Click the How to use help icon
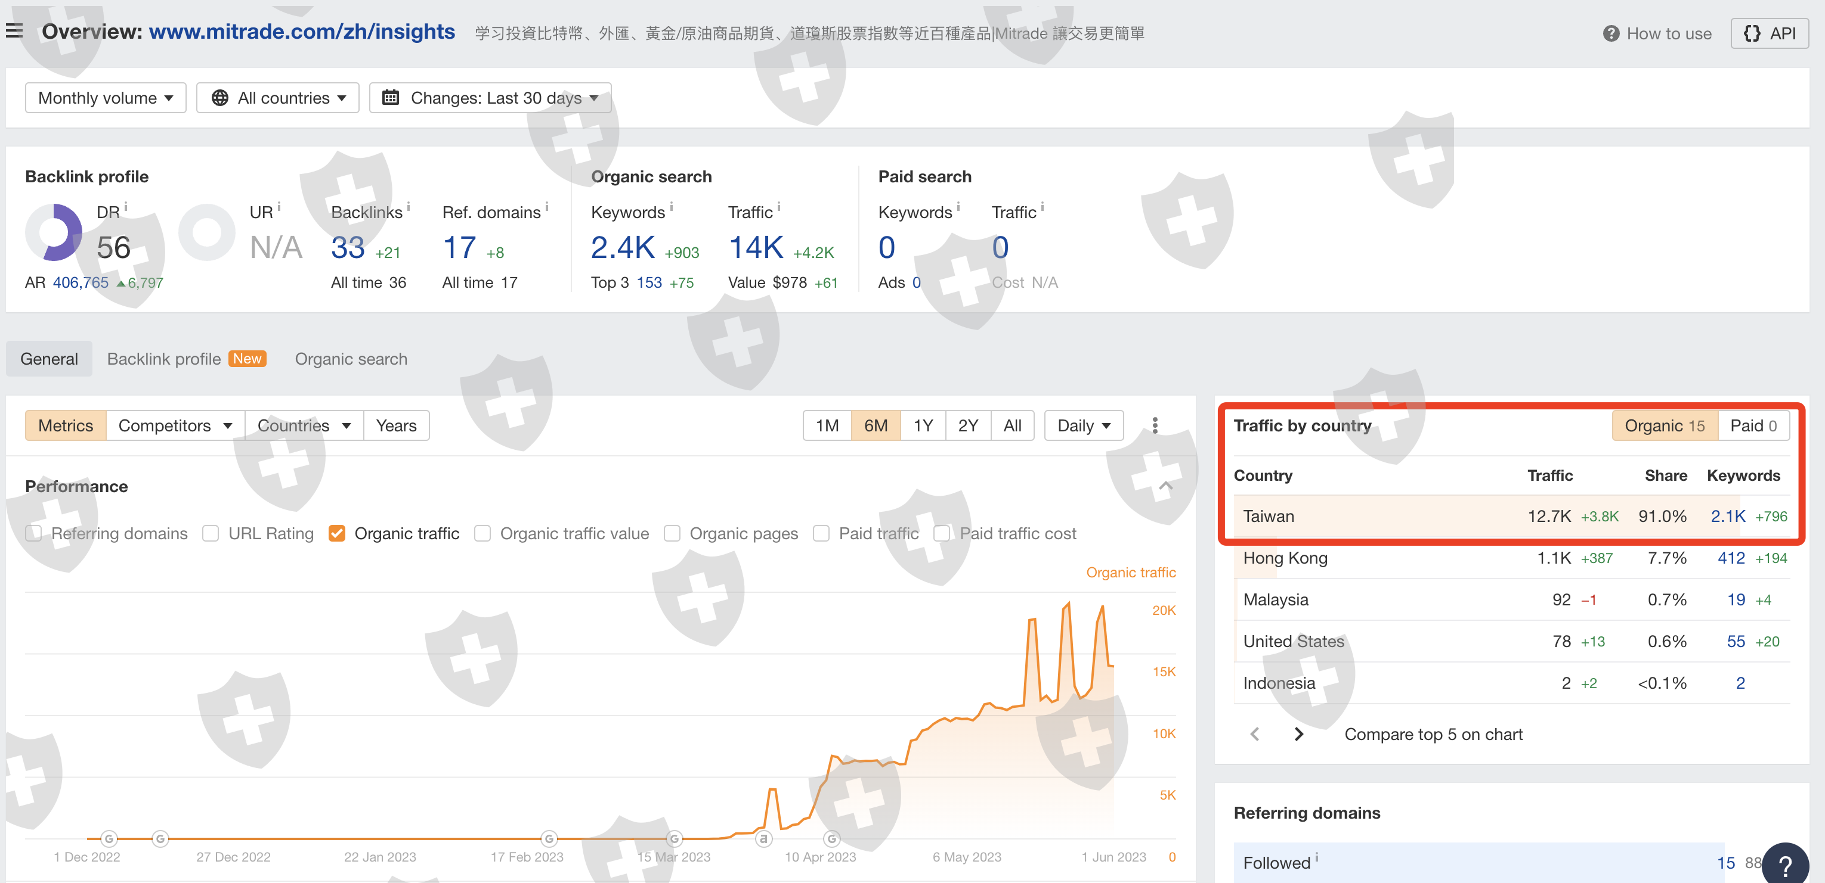 pos(1610,33)
